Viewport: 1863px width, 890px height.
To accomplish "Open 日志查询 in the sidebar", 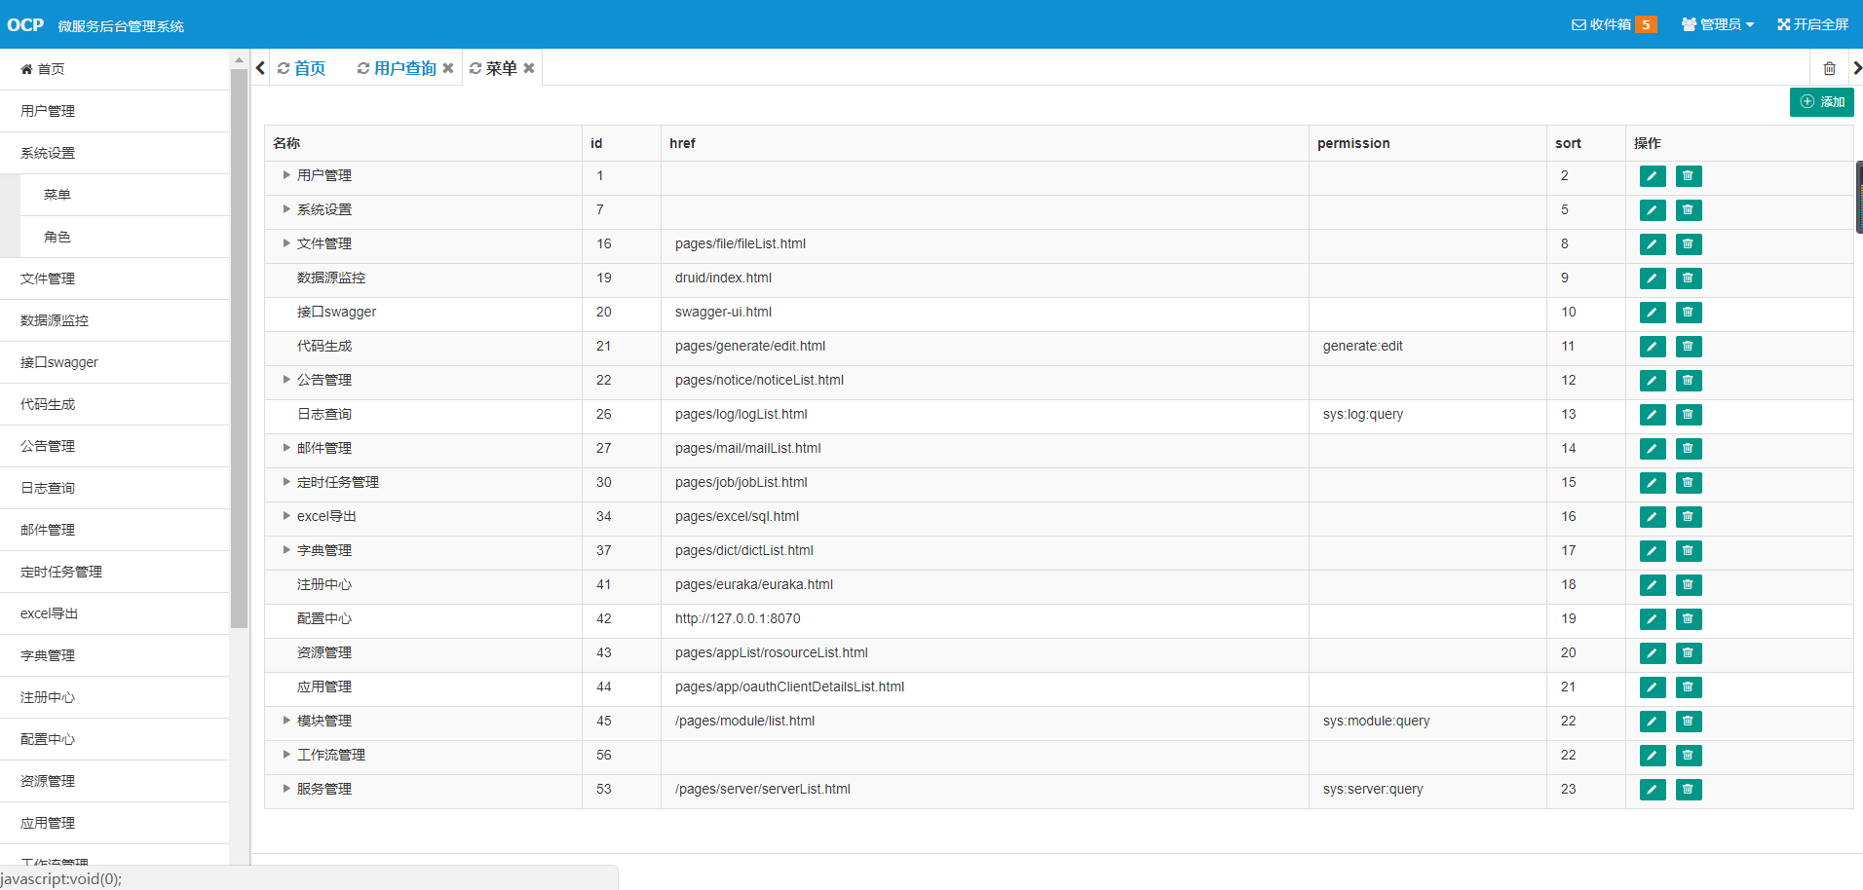I will (x=115, y=488).
